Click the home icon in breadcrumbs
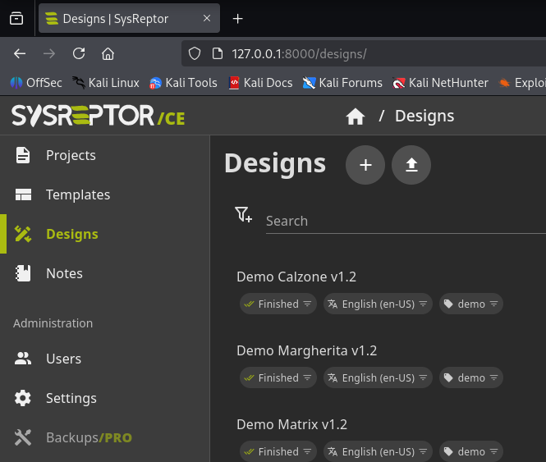This screenshot has height=462, width=546. (x=356, y=117)
